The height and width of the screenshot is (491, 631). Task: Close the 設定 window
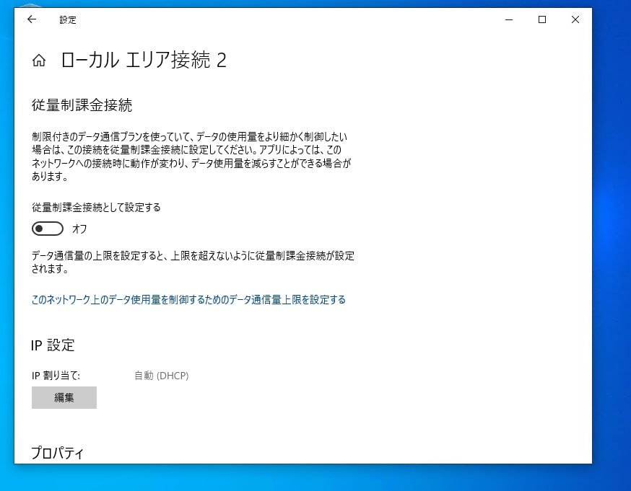[575, 19]
